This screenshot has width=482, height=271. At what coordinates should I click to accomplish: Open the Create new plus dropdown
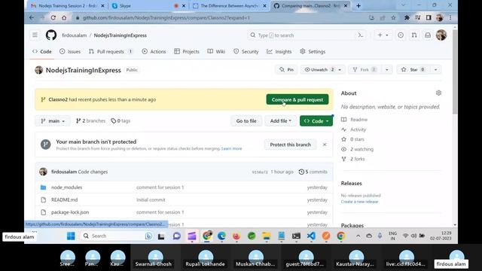coord(383,35)
